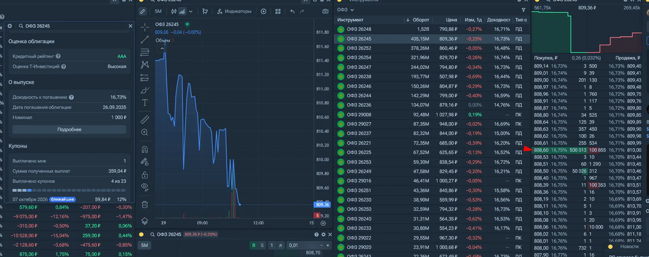The width and height of the screenshot is (649, 257).
Task: Open the Индикаторы menu
Action: click(235, 11)
